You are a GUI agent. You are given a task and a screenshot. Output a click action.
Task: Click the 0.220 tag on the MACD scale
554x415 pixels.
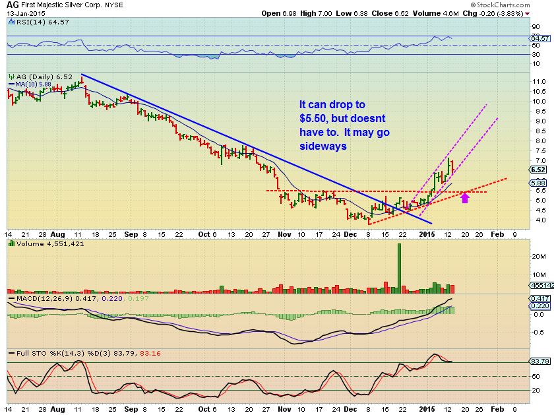pyautogui.click(x=540, y=305)
